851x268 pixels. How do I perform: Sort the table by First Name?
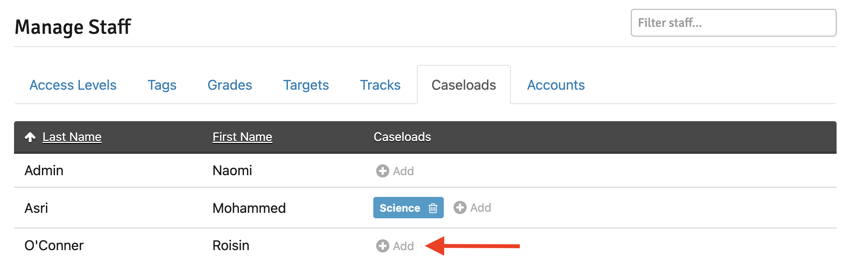click(242, 137)
